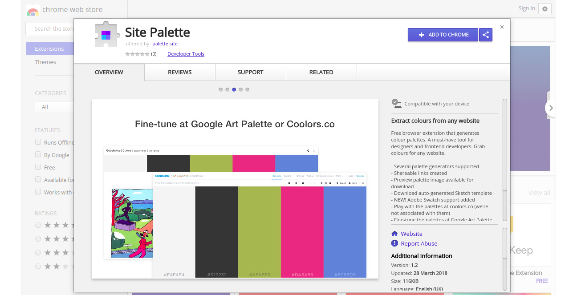577x295 pixels.
Task: Click the Site Palette puzzle piece icon
Action: click(106, 34)
